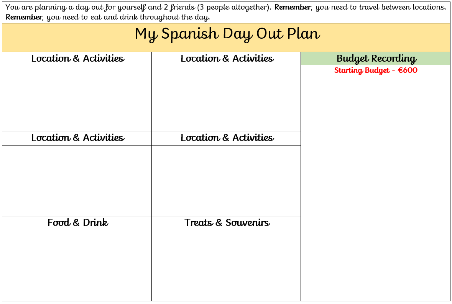The width and height of the screenshot is (452, 304).
Task: Select the first-row left "Location & Activities" header
Action: [77, 59]
